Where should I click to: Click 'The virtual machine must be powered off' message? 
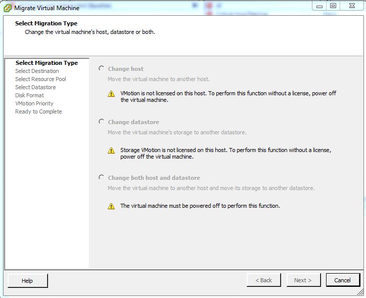pyautogui.click(x=200, y=206)
